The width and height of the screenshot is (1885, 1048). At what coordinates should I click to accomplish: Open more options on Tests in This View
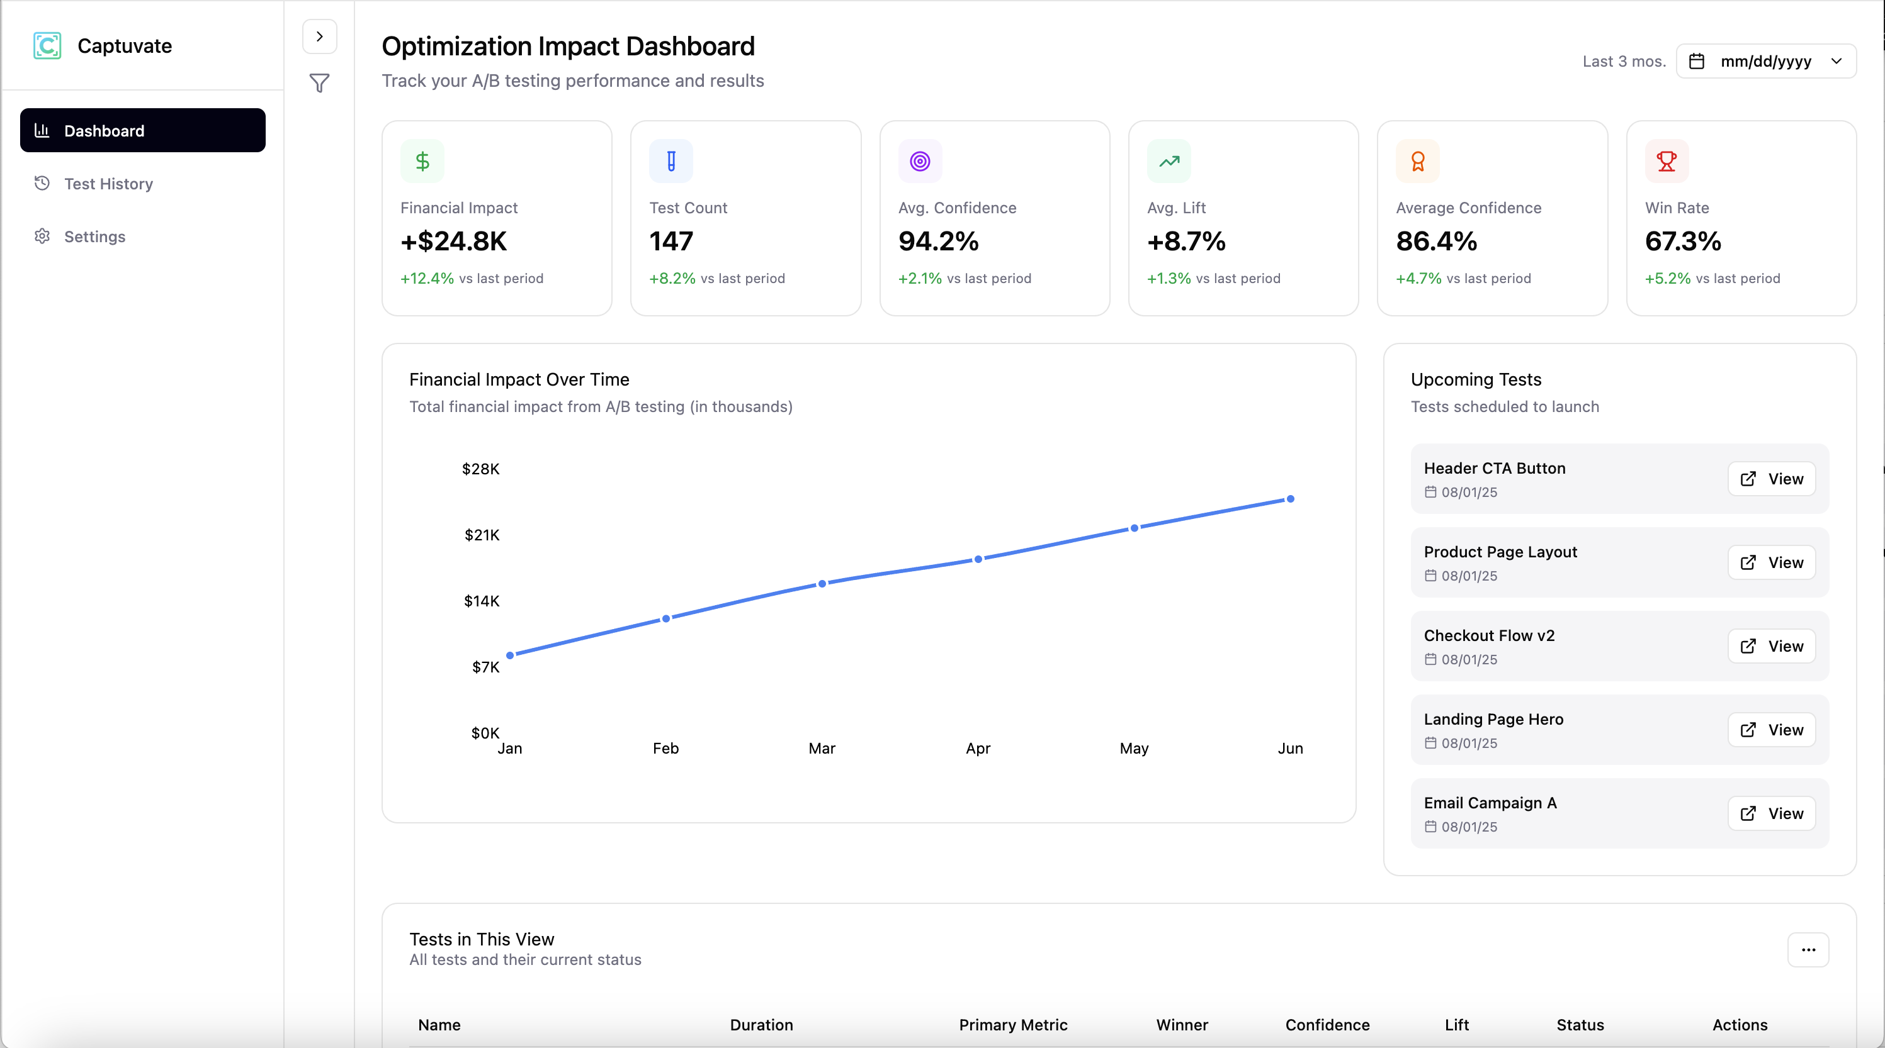tap(1808, 949)
